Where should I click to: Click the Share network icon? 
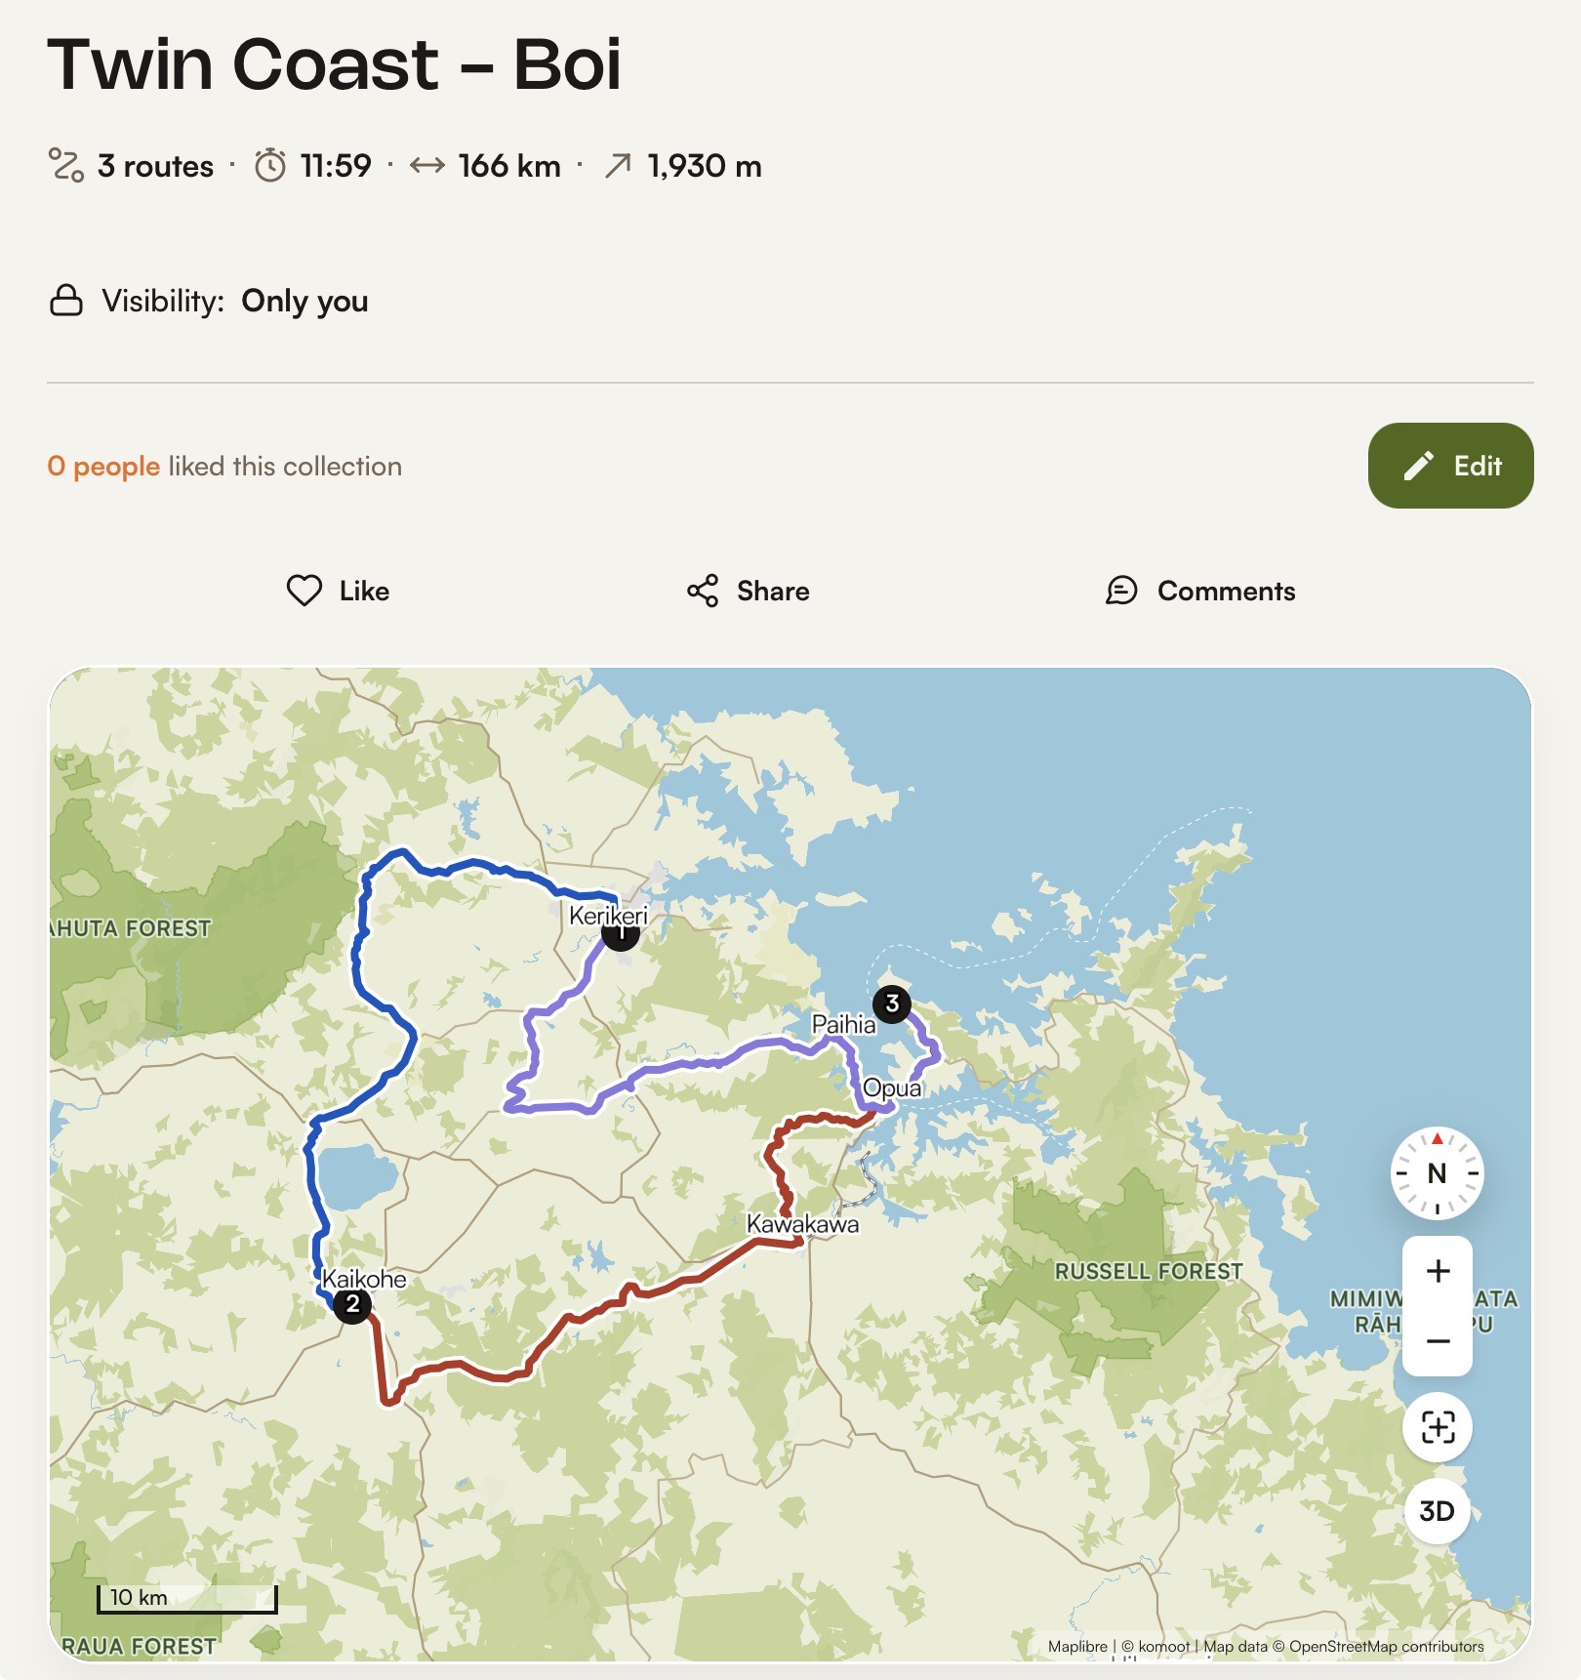pyautogui.click(x=703, y=591)
